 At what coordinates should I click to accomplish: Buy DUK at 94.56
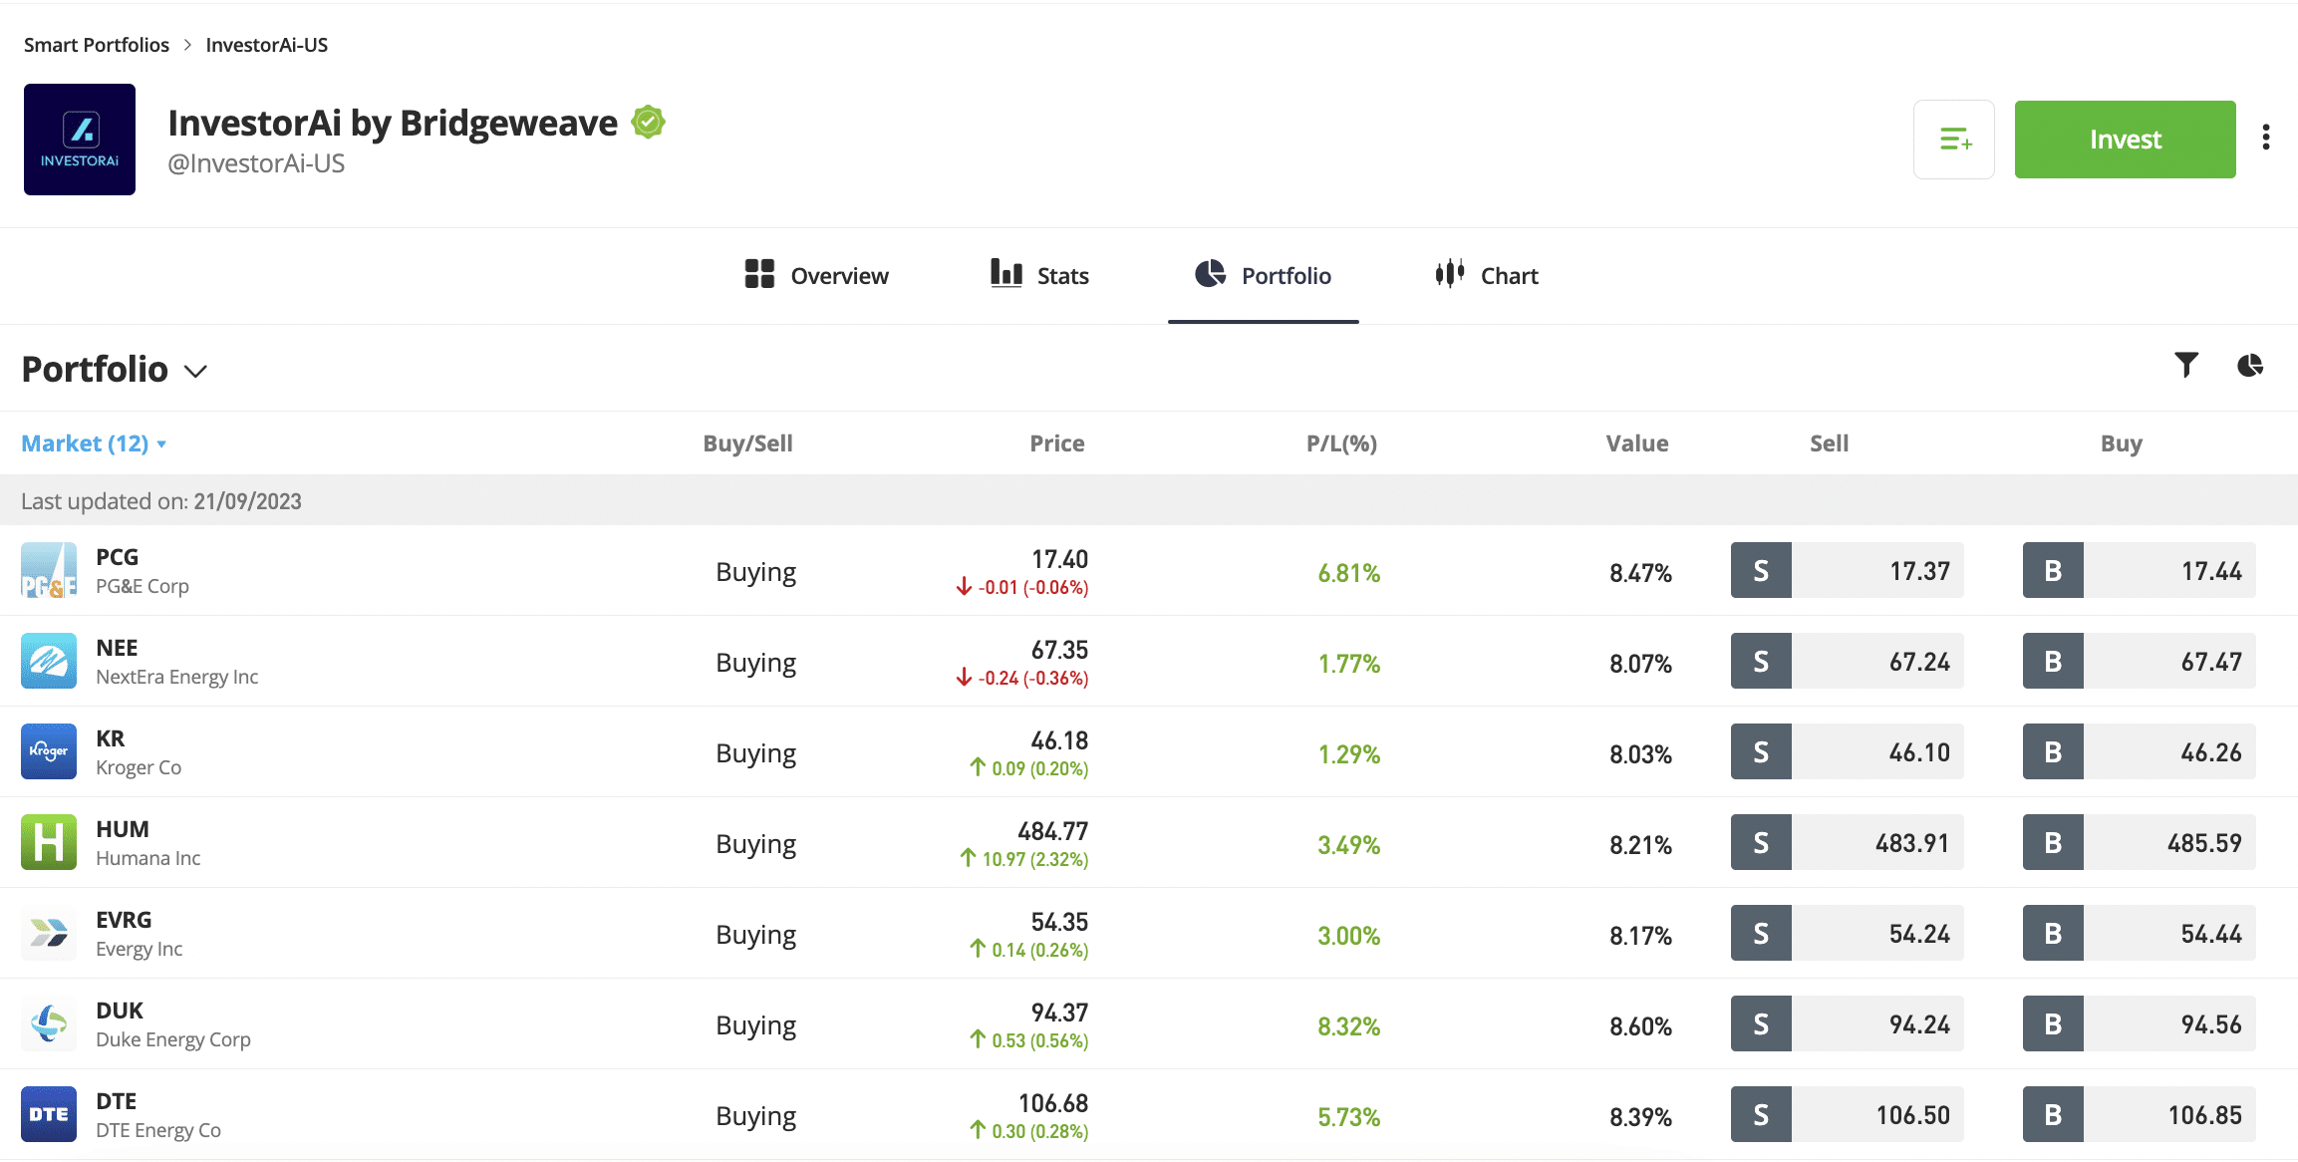click(2139, 1023)
